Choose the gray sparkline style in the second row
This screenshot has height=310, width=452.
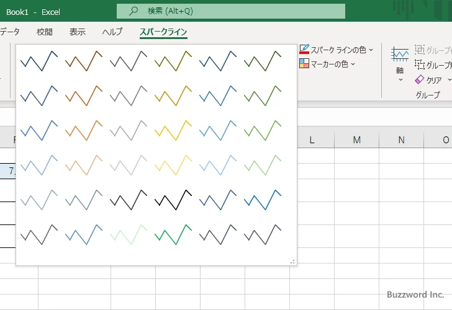(129, 95)
